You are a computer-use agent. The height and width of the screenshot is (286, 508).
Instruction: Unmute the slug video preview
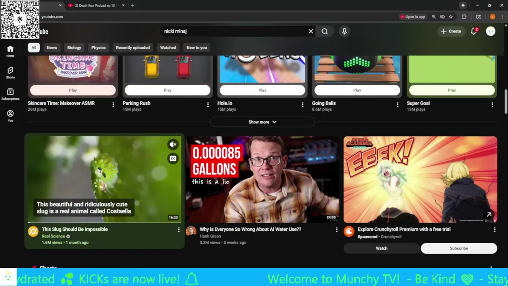(x=173, y=145)
